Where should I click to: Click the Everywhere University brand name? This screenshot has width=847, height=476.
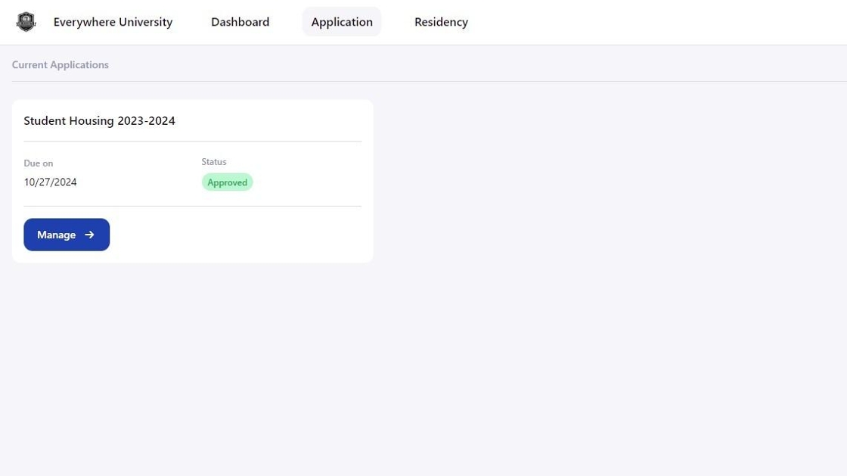(x=113, y=22)
